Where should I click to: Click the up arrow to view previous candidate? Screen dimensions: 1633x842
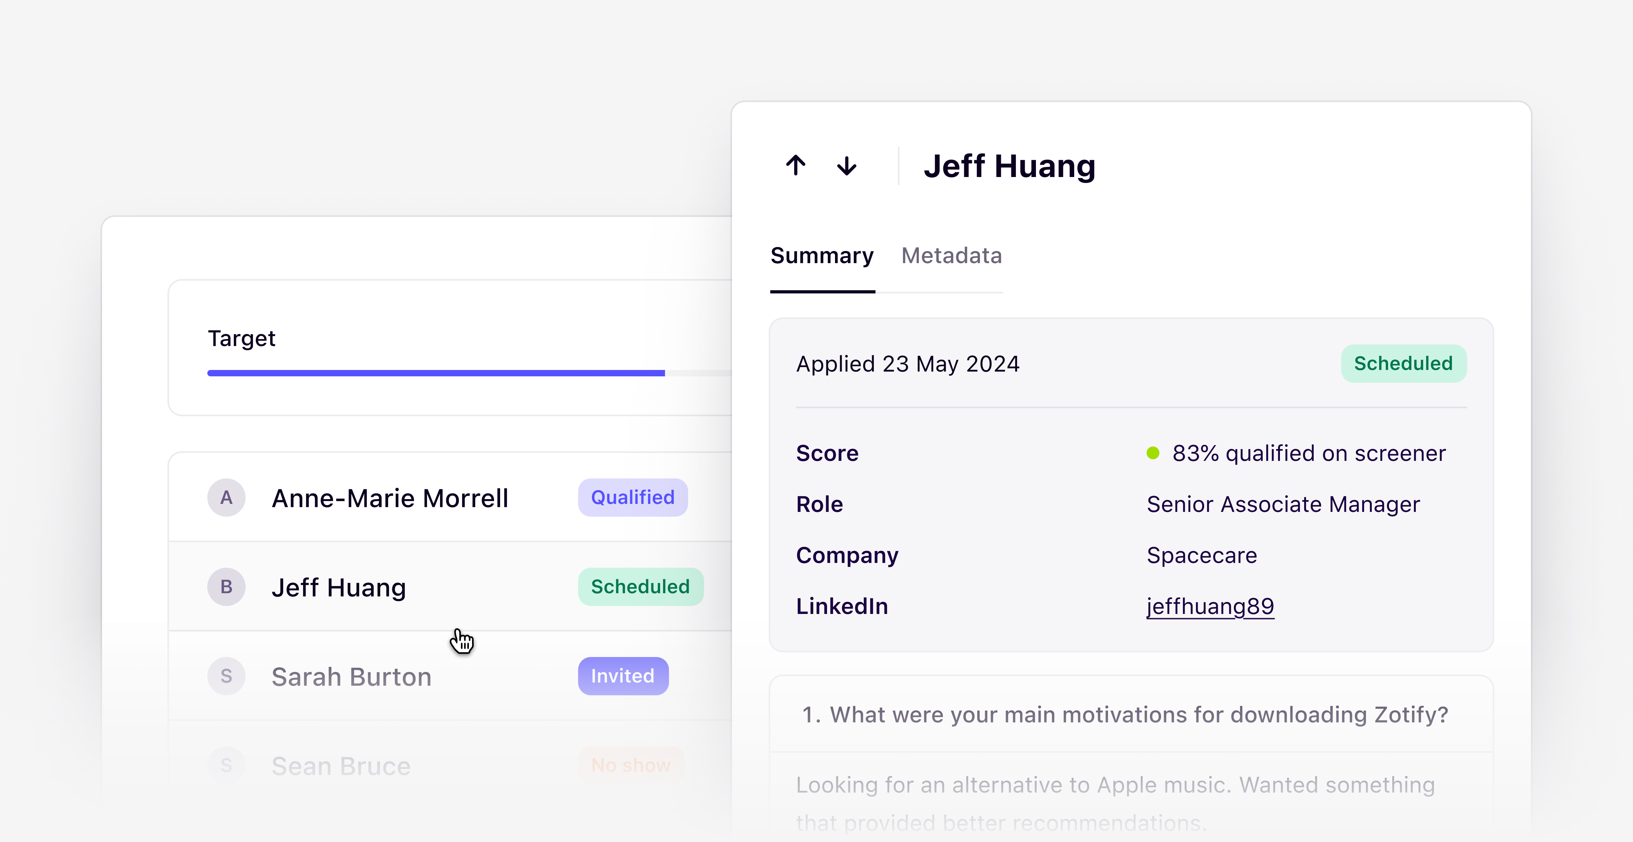[x=796, y=166]
